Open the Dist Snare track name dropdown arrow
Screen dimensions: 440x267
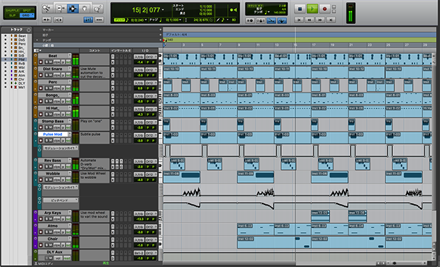pos(70,69)
